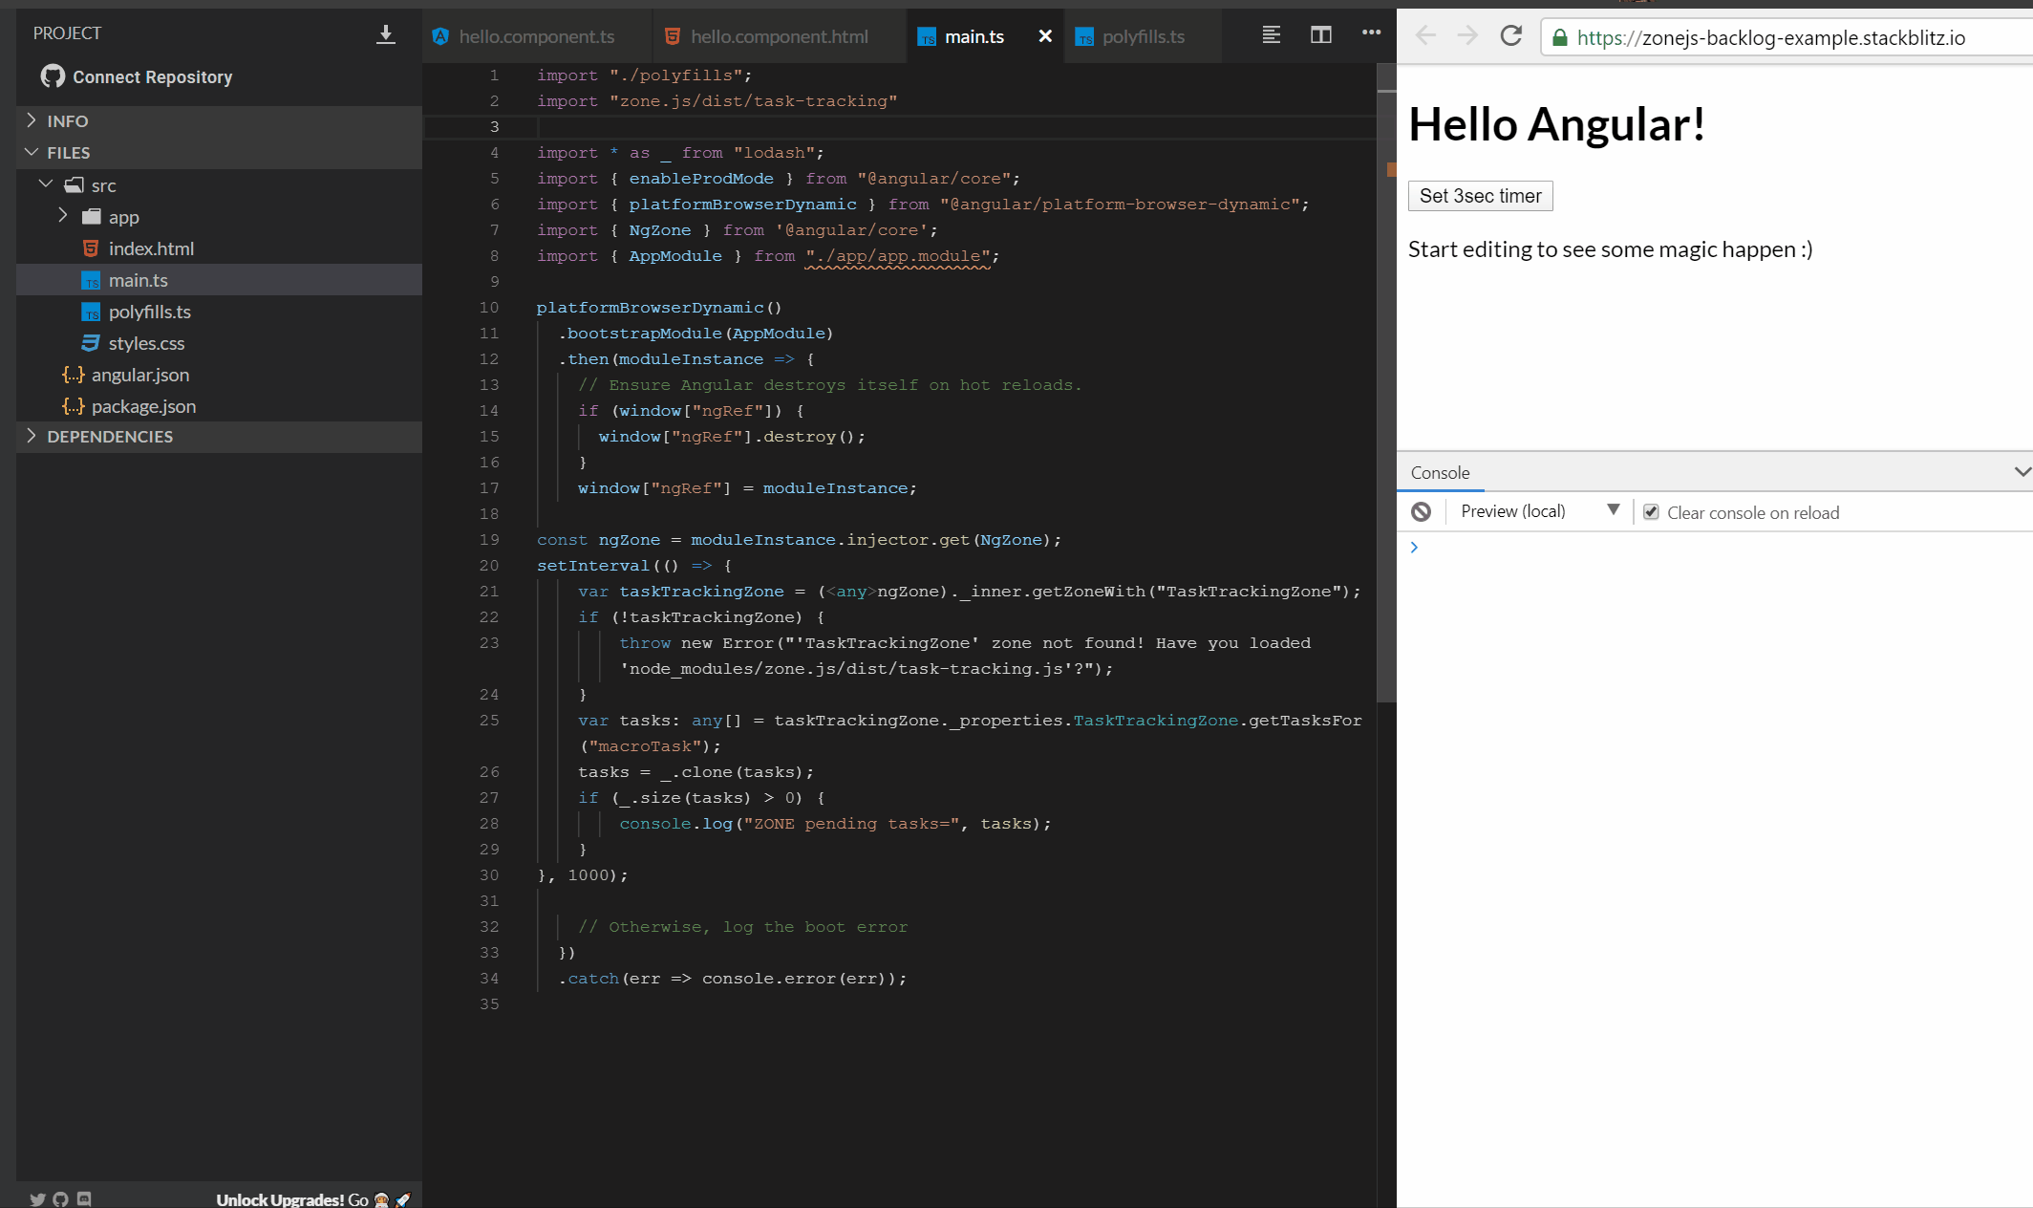2033x1208 pixels.
Task: Collapse the Console panel with its chevron
Action: (x=2022, y=471)
